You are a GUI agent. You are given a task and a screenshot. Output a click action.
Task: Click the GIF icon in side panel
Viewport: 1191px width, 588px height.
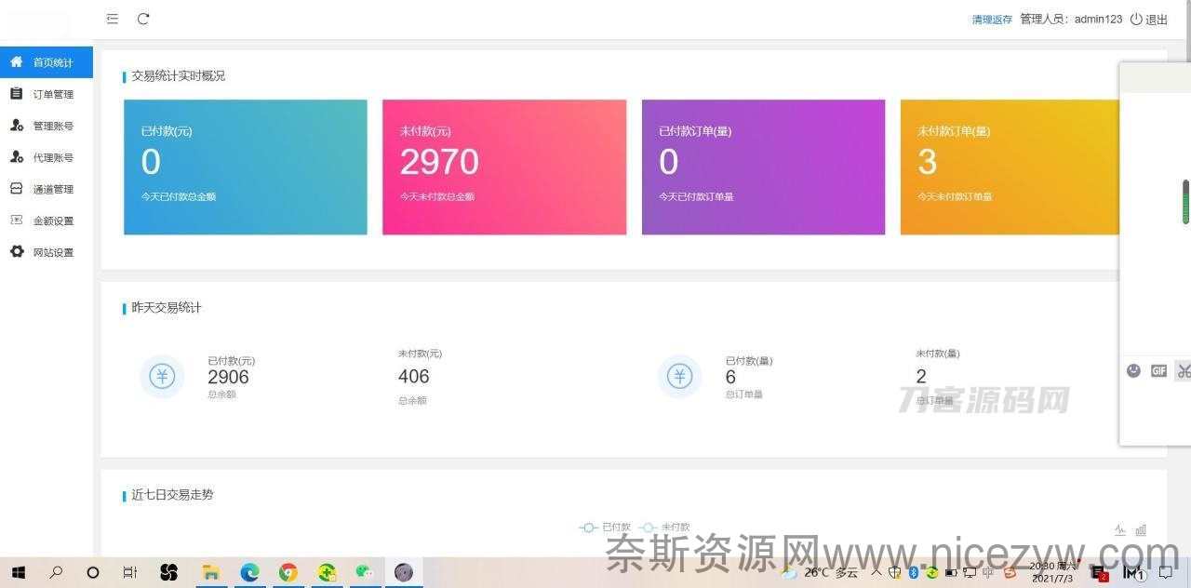[1158, 370]
